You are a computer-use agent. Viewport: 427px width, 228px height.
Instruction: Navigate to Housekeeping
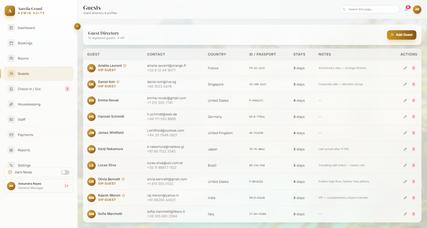pos(38,104)
